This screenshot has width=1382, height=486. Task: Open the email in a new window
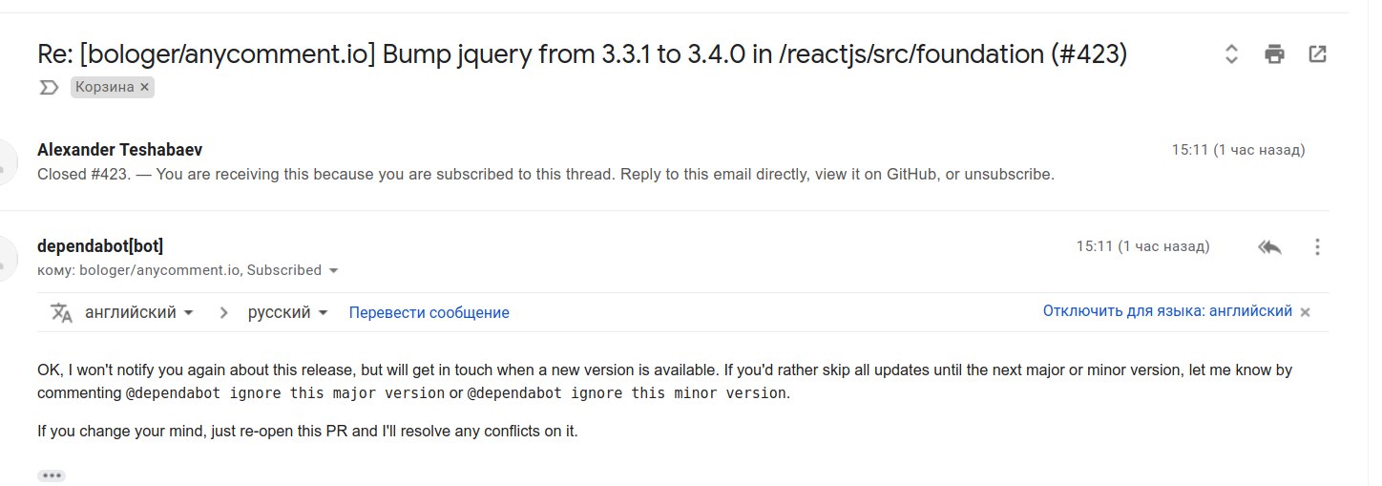pyautogui.click(x=1317, y=54)
